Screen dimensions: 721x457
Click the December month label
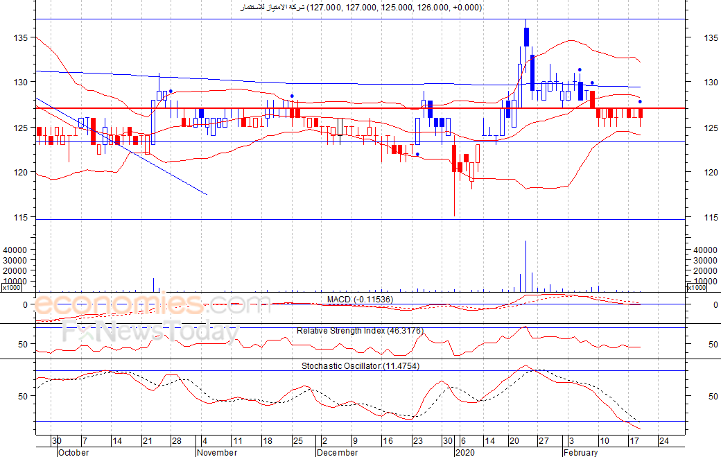pyautogui.click(x=338, y=452)
